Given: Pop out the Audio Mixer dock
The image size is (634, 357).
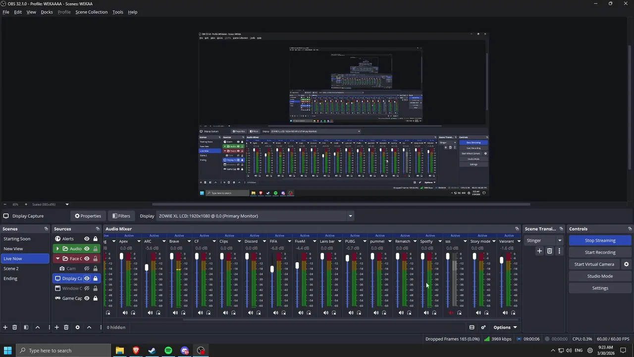Looking at the screenshot, I should pyautogui.click(x=517, y=229).
